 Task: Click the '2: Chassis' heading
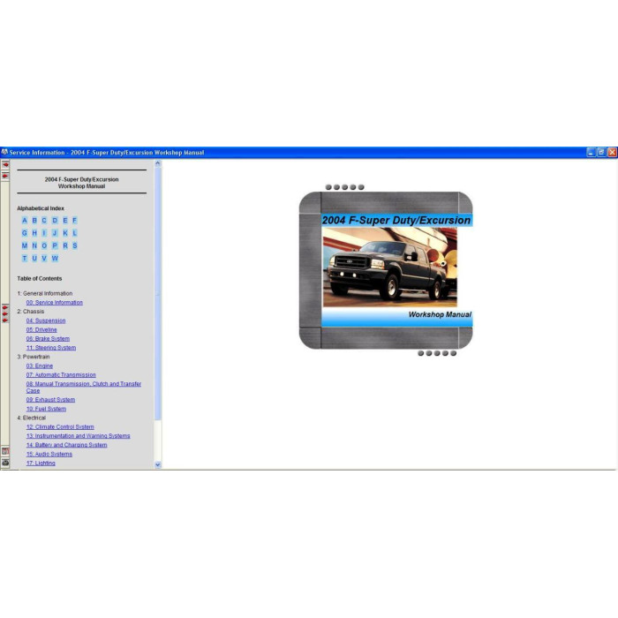[x=30, y=312]
